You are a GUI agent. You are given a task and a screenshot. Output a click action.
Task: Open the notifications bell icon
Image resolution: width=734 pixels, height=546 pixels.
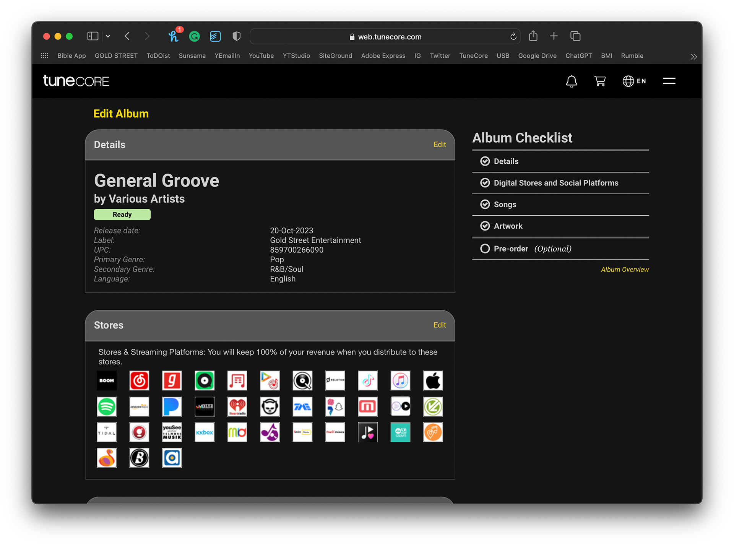(572, 81)
